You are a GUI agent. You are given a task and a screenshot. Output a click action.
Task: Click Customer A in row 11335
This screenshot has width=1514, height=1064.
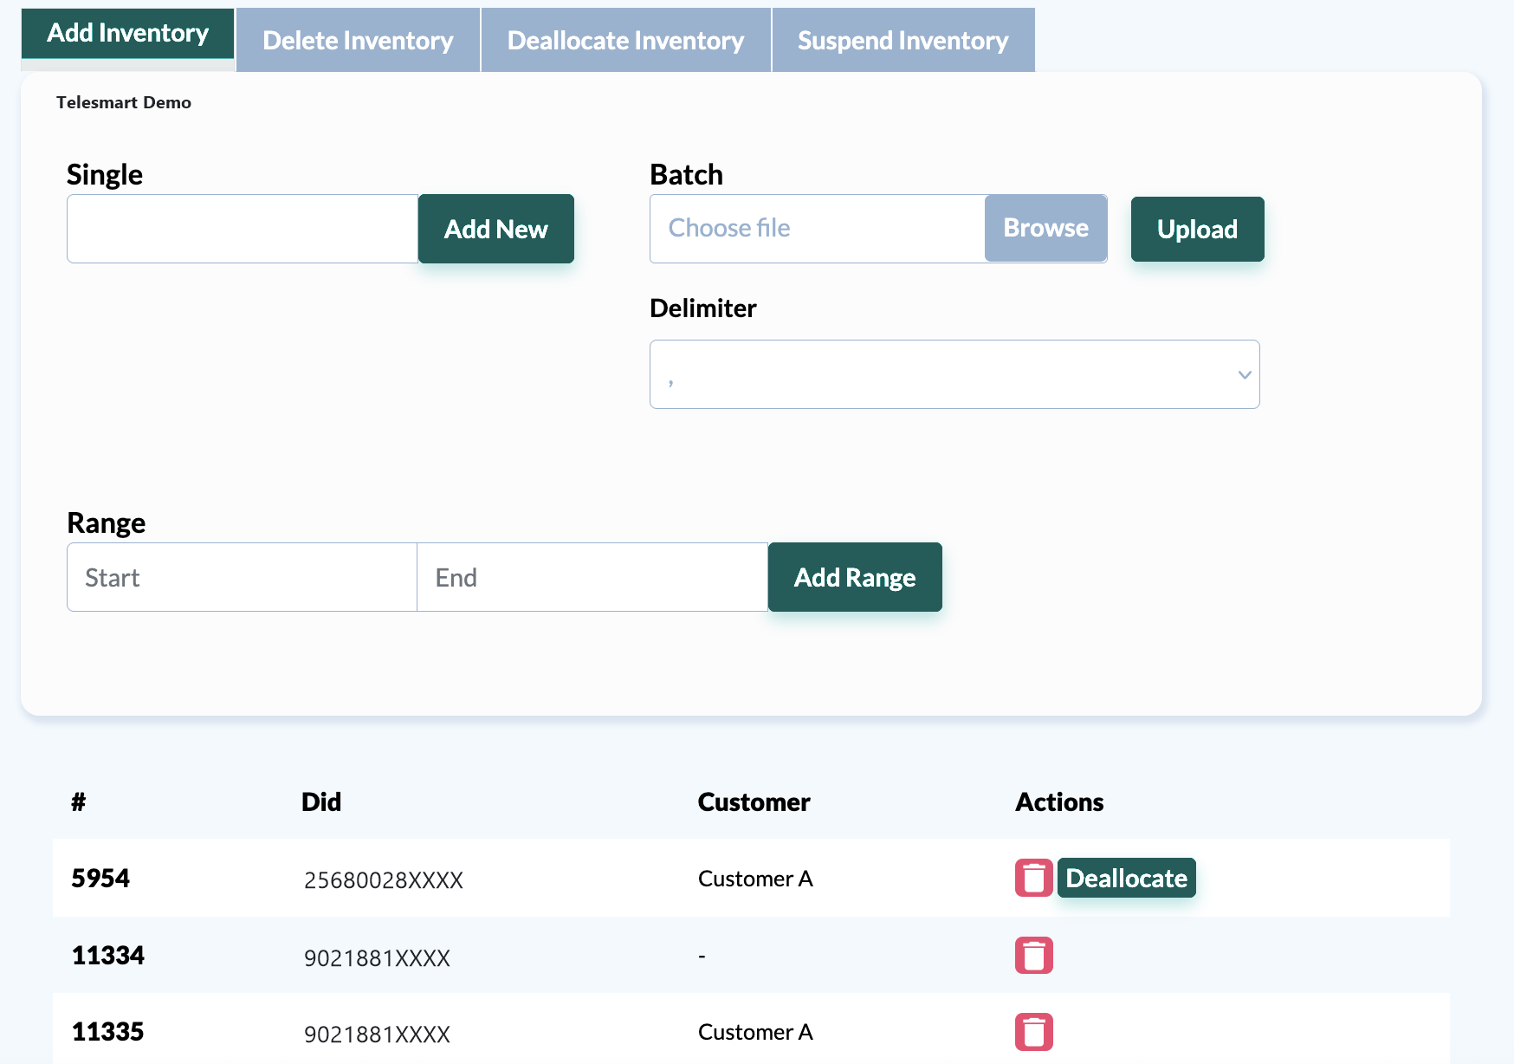pyautogui.click(x=755, y=1032)
